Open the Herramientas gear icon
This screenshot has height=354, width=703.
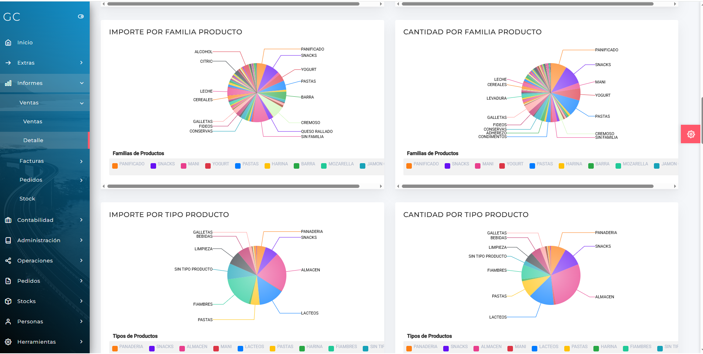[x=8, y=341]
